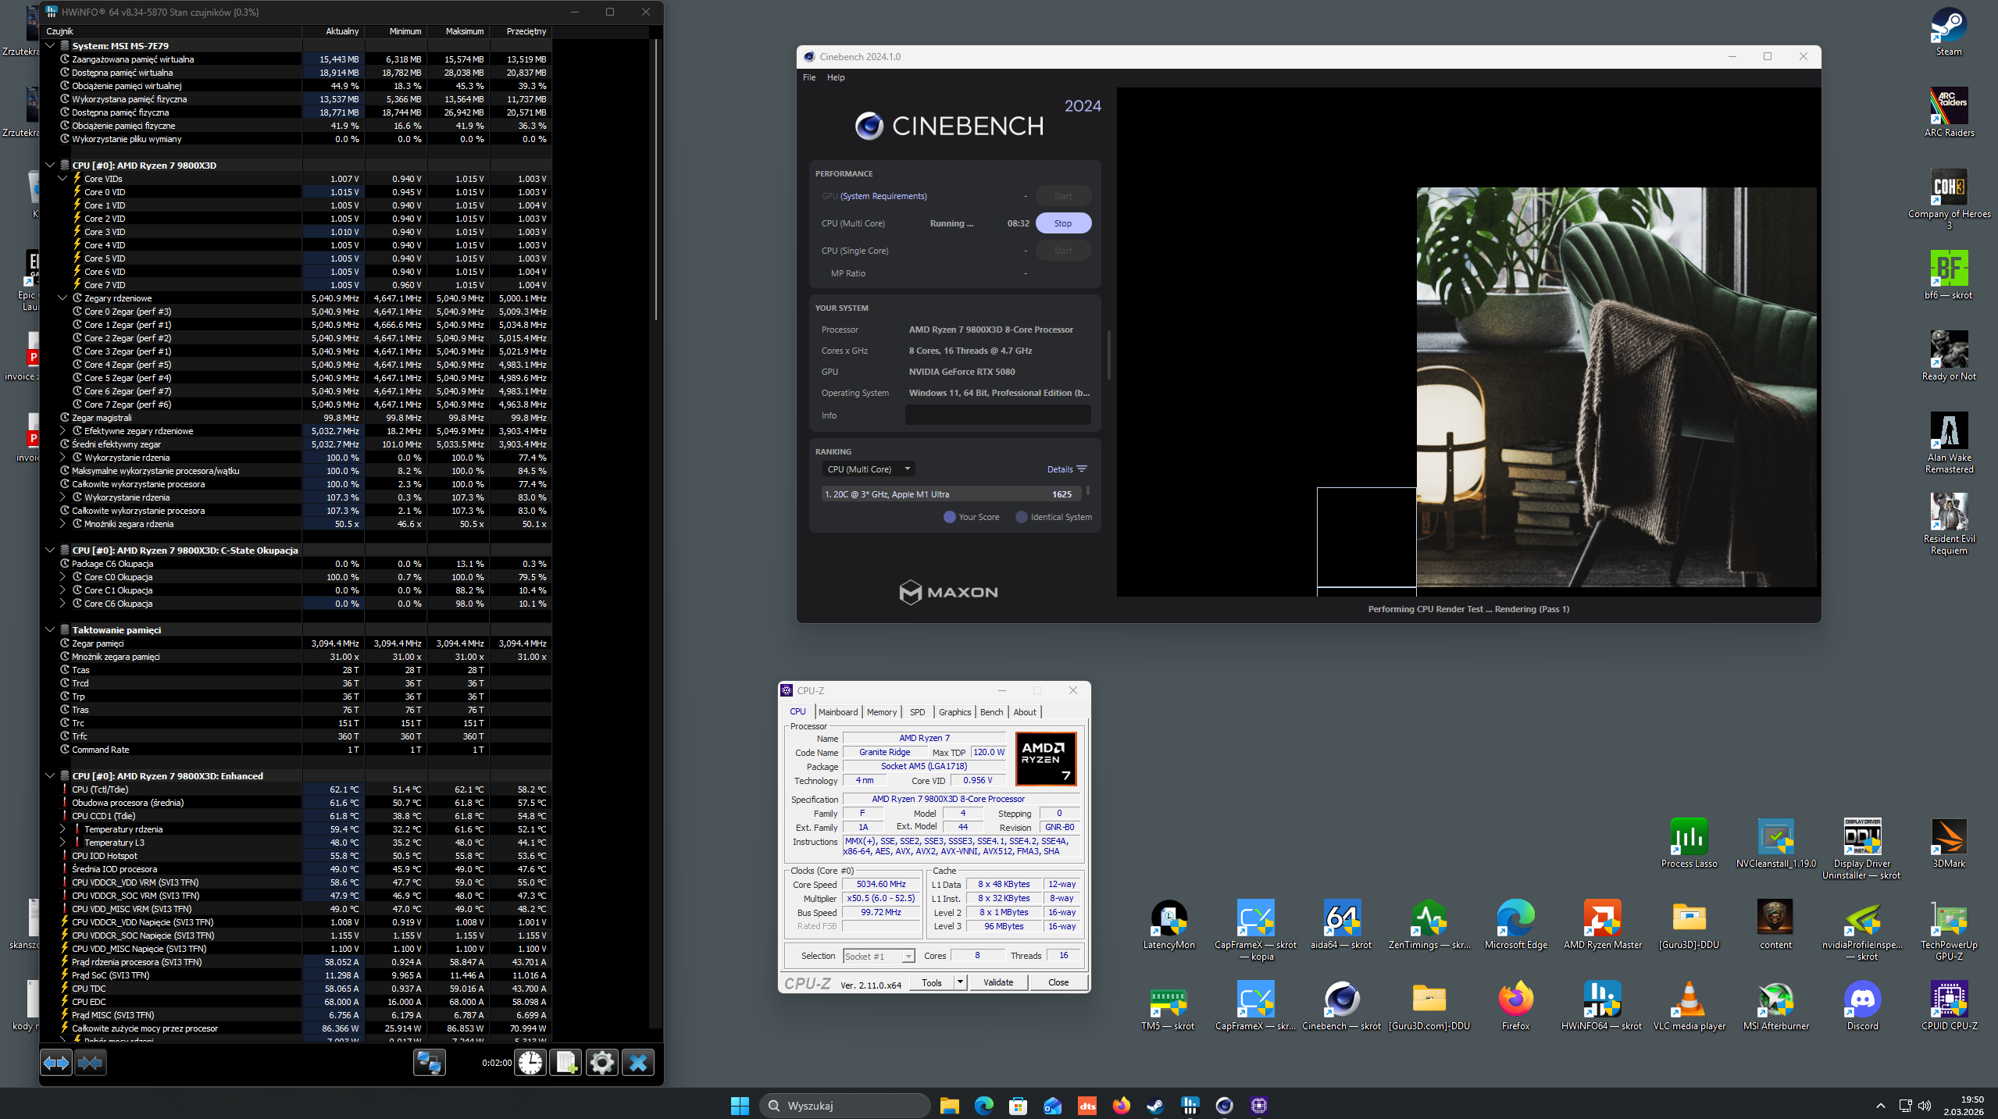Start logging with the sheet-plus icon

tap(566, 1063)
